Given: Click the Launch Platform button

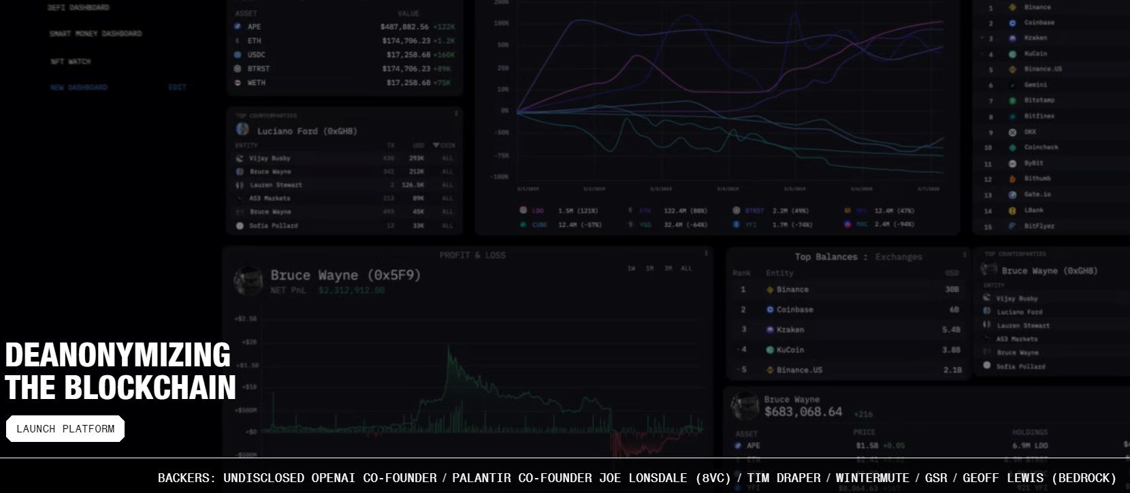Looking at the screenshot, I should (65, 429).
